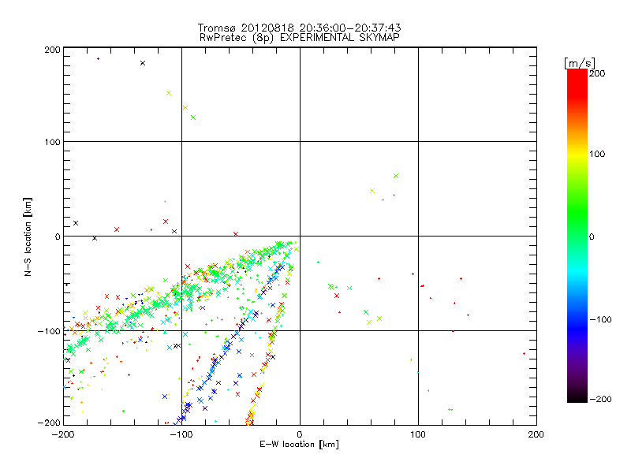Click the y-axis tick label '-100'
Screen dimensions: 631x473
[49, 331]
